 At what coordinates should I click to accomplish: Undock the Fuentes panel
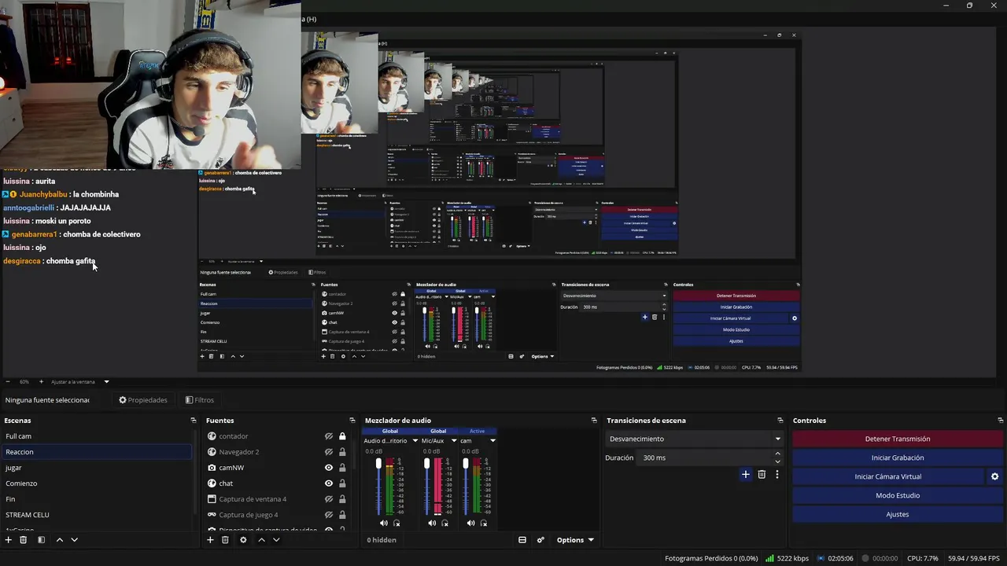pyautogui.click(x=352, y=421)
